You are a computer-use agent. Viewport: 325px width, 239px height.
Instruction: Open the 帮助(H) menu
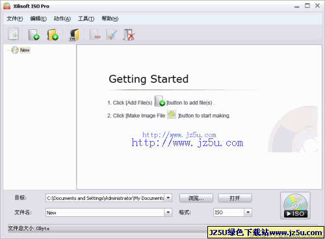click(110, 19)
